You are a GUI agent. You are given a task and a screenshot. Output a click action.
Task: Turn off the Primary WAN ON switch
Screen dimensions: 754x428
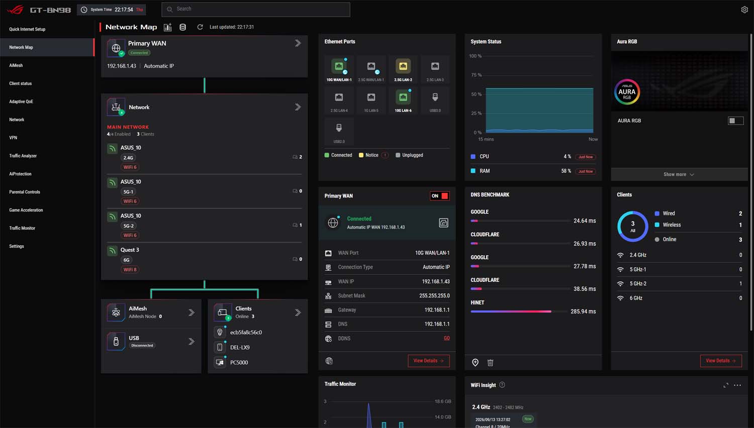[439, 196]
